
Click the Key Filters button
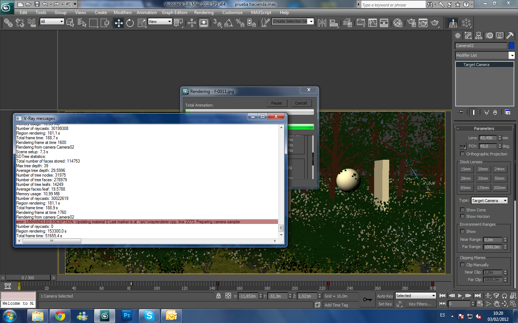click(420, 304)
